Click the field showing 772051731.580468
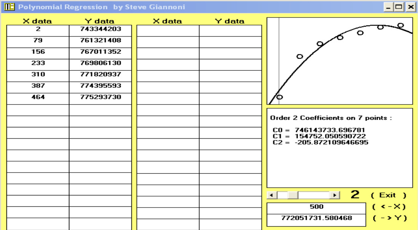 [x=316, y=220]
